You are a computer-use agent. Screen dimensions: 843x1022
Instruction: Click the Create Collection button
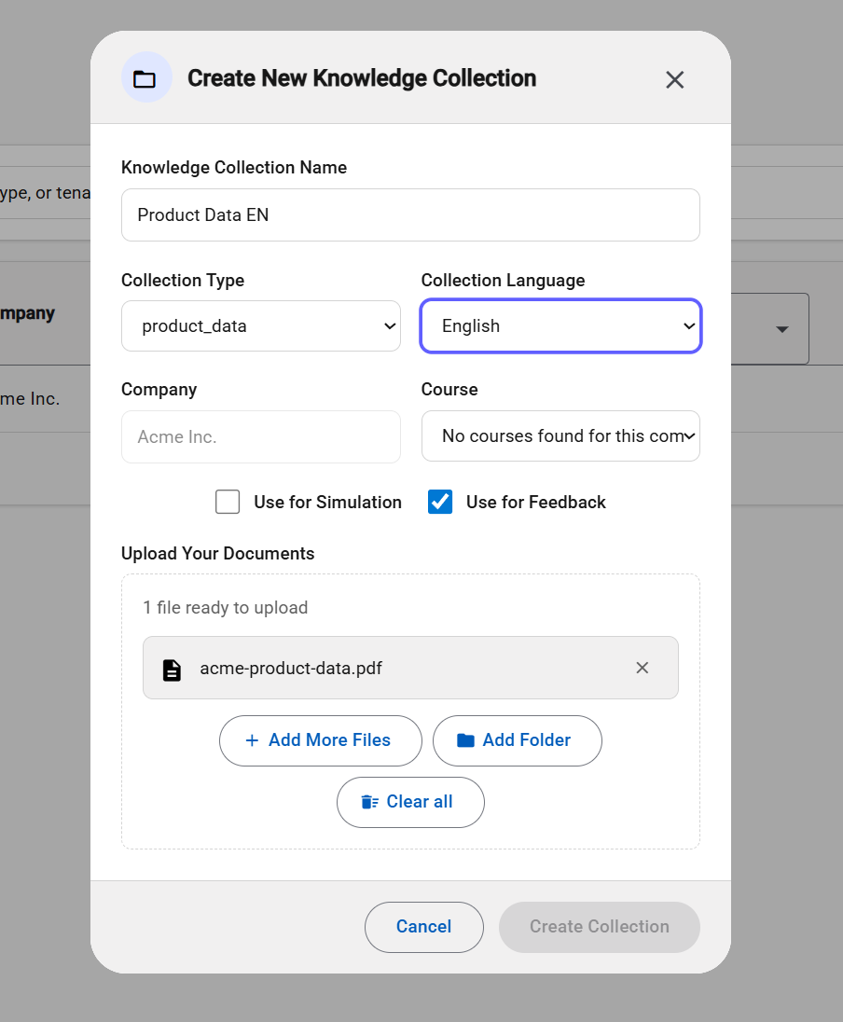coord(600,927)
